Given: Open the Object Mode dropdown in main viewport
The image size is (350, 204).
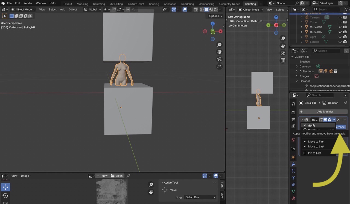Looking at the screenshot, I should pyautogui.click(x=24, y=10).
